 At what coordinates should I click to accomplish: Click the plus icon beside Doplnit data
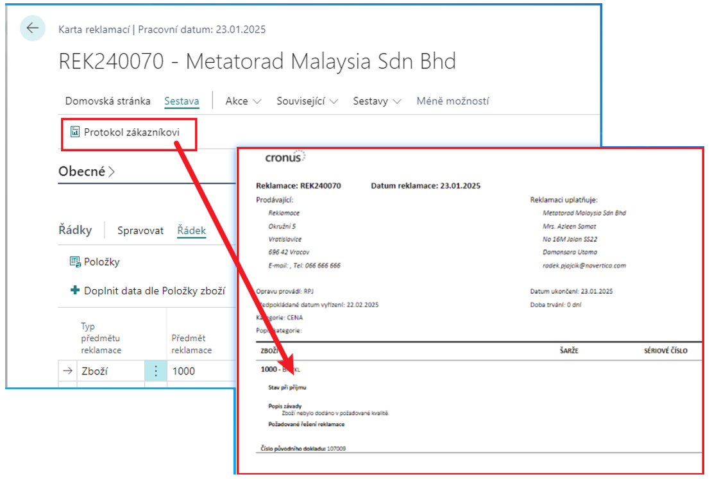(x=75, y=290)
